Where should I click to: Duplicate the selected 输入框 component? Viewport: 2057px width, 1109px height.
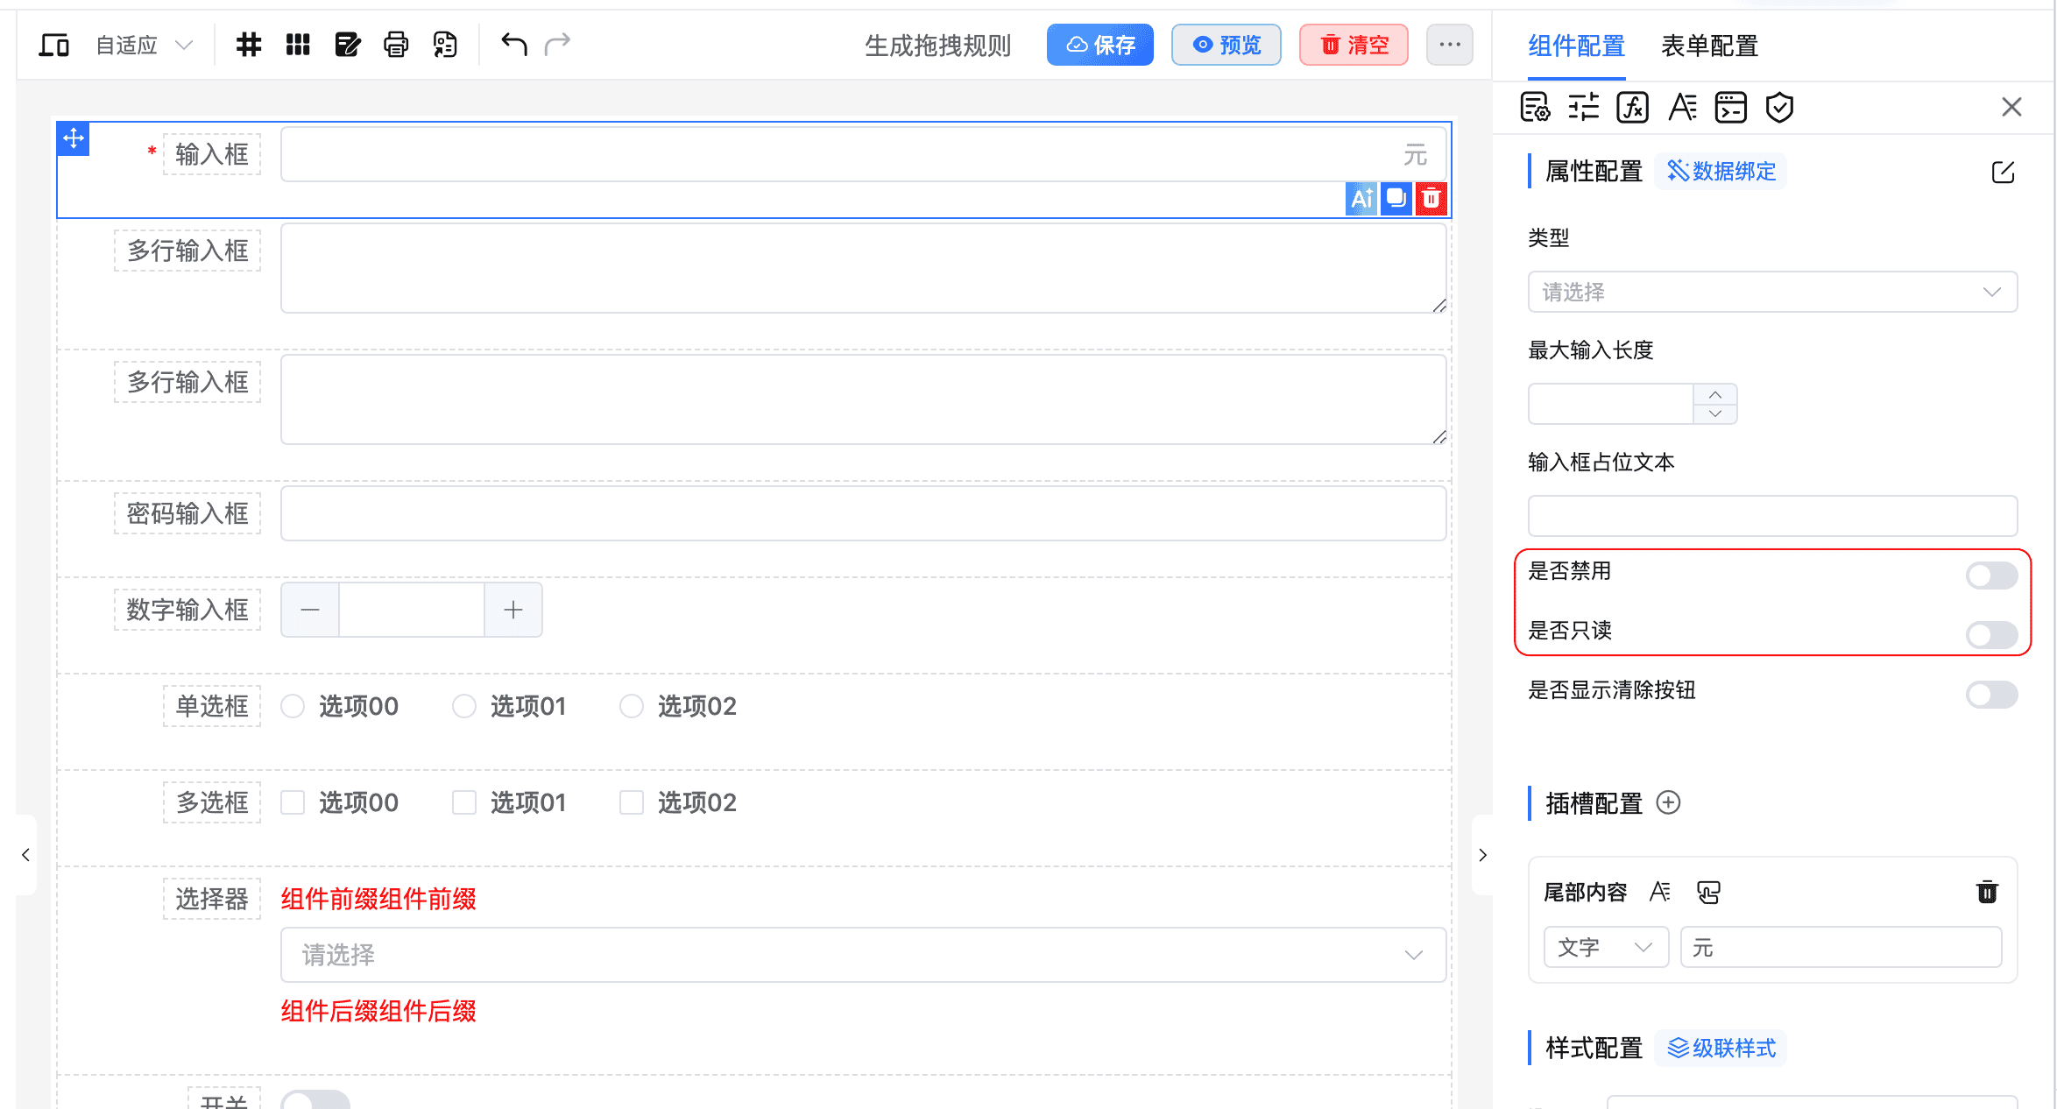[x=1396, y=199]
